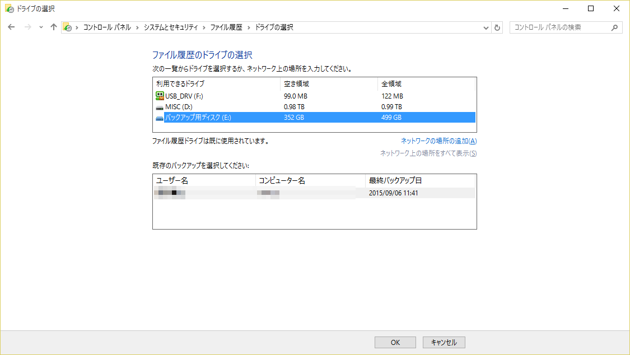
Task: Go to ファイル履歴 breadcrumb
Action: pyautogui.click(x=226, y=27)
